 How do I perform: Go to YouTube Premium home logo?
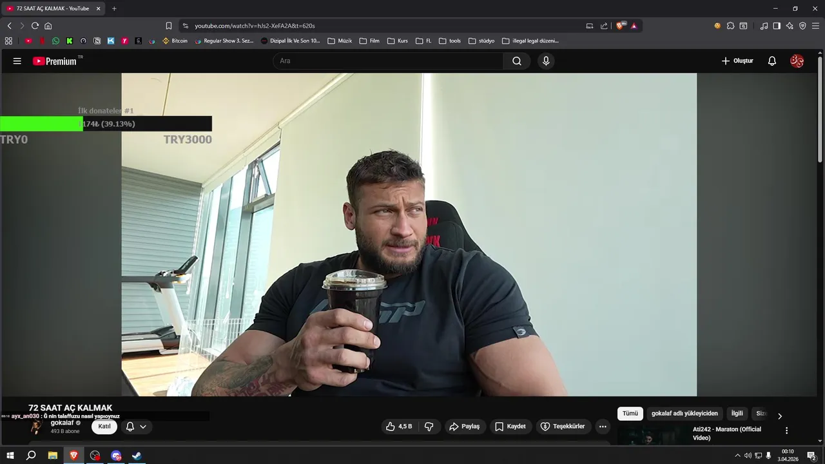[55, 61]
